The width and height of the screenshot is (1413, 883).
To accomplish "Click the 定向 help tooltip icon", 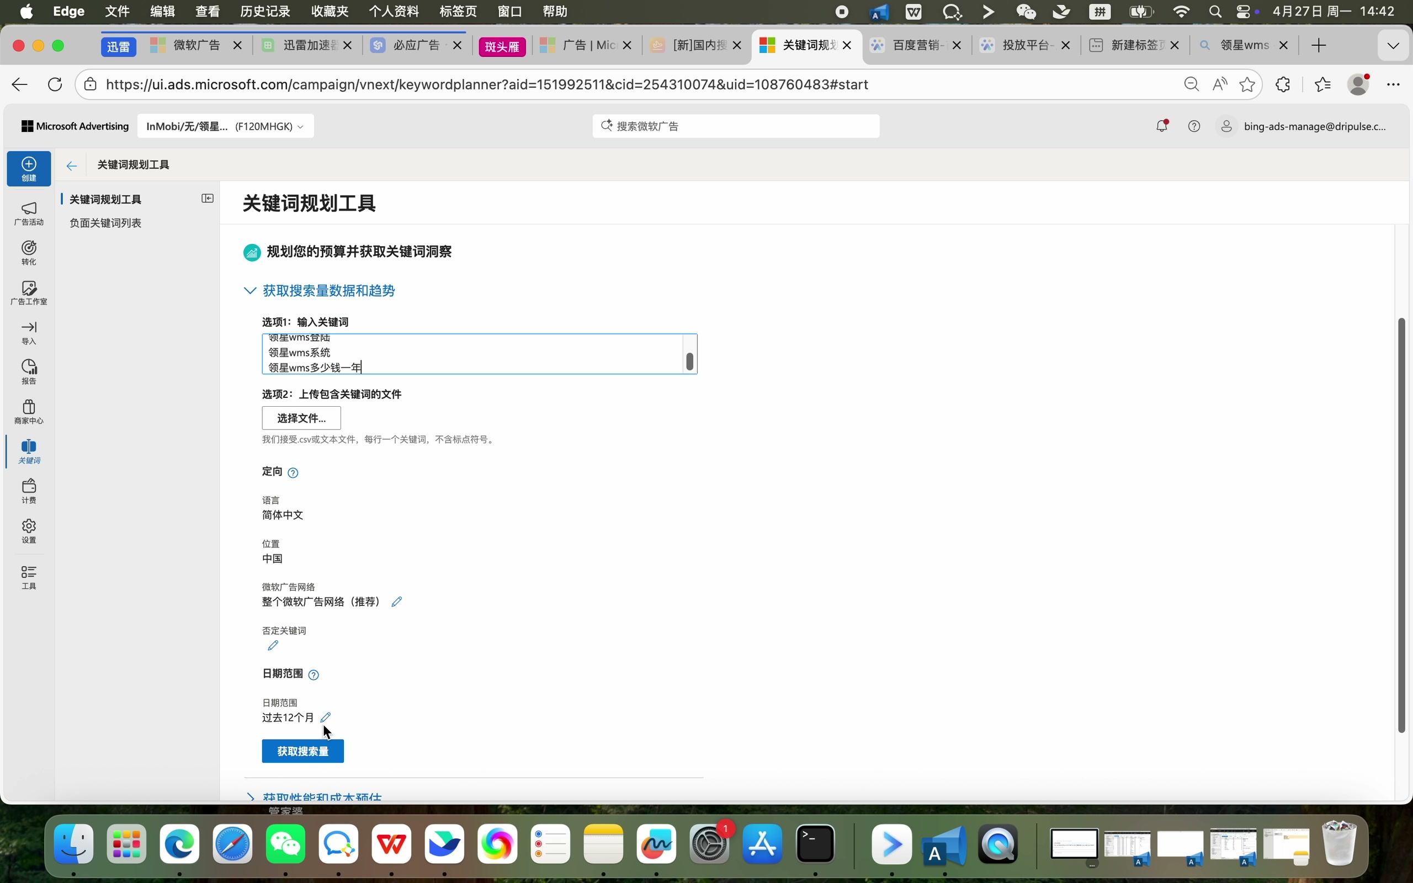I will 293,472.
